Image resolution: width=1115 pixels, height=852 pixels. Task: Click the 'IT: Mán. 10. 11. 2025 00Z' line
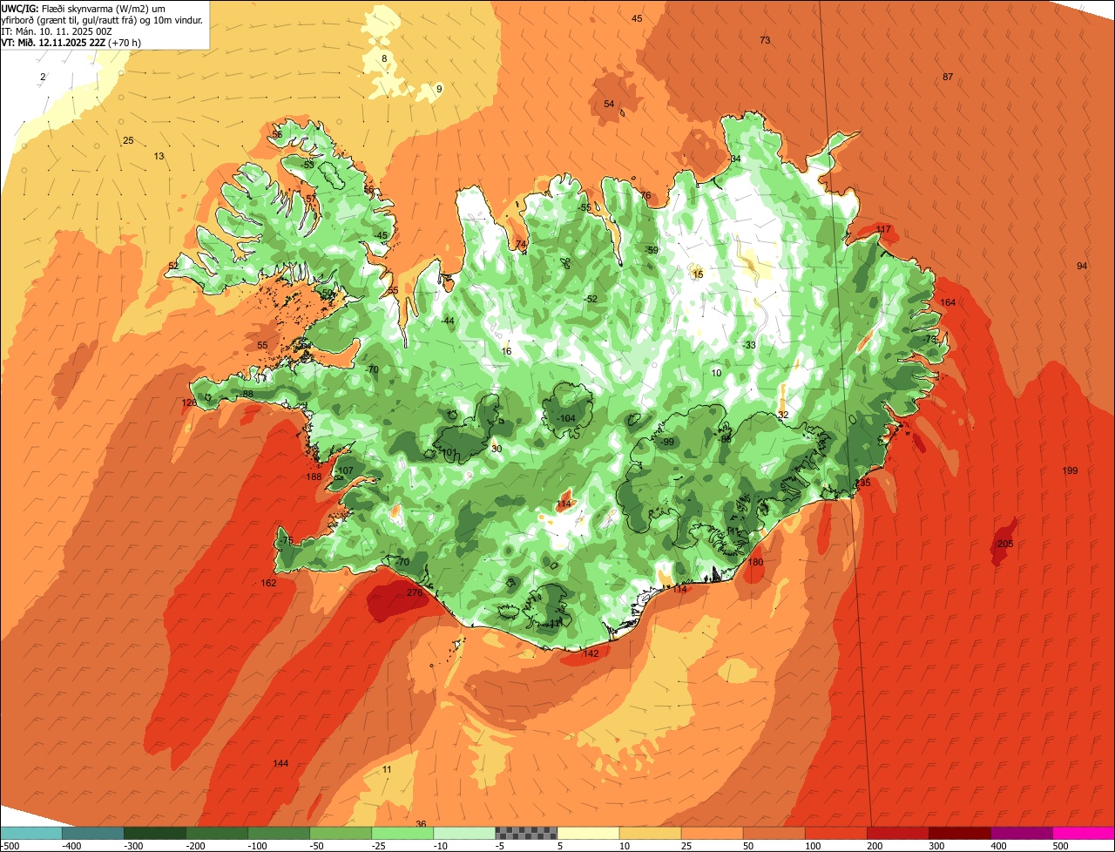pyautogui.click(x=55, y=30)
